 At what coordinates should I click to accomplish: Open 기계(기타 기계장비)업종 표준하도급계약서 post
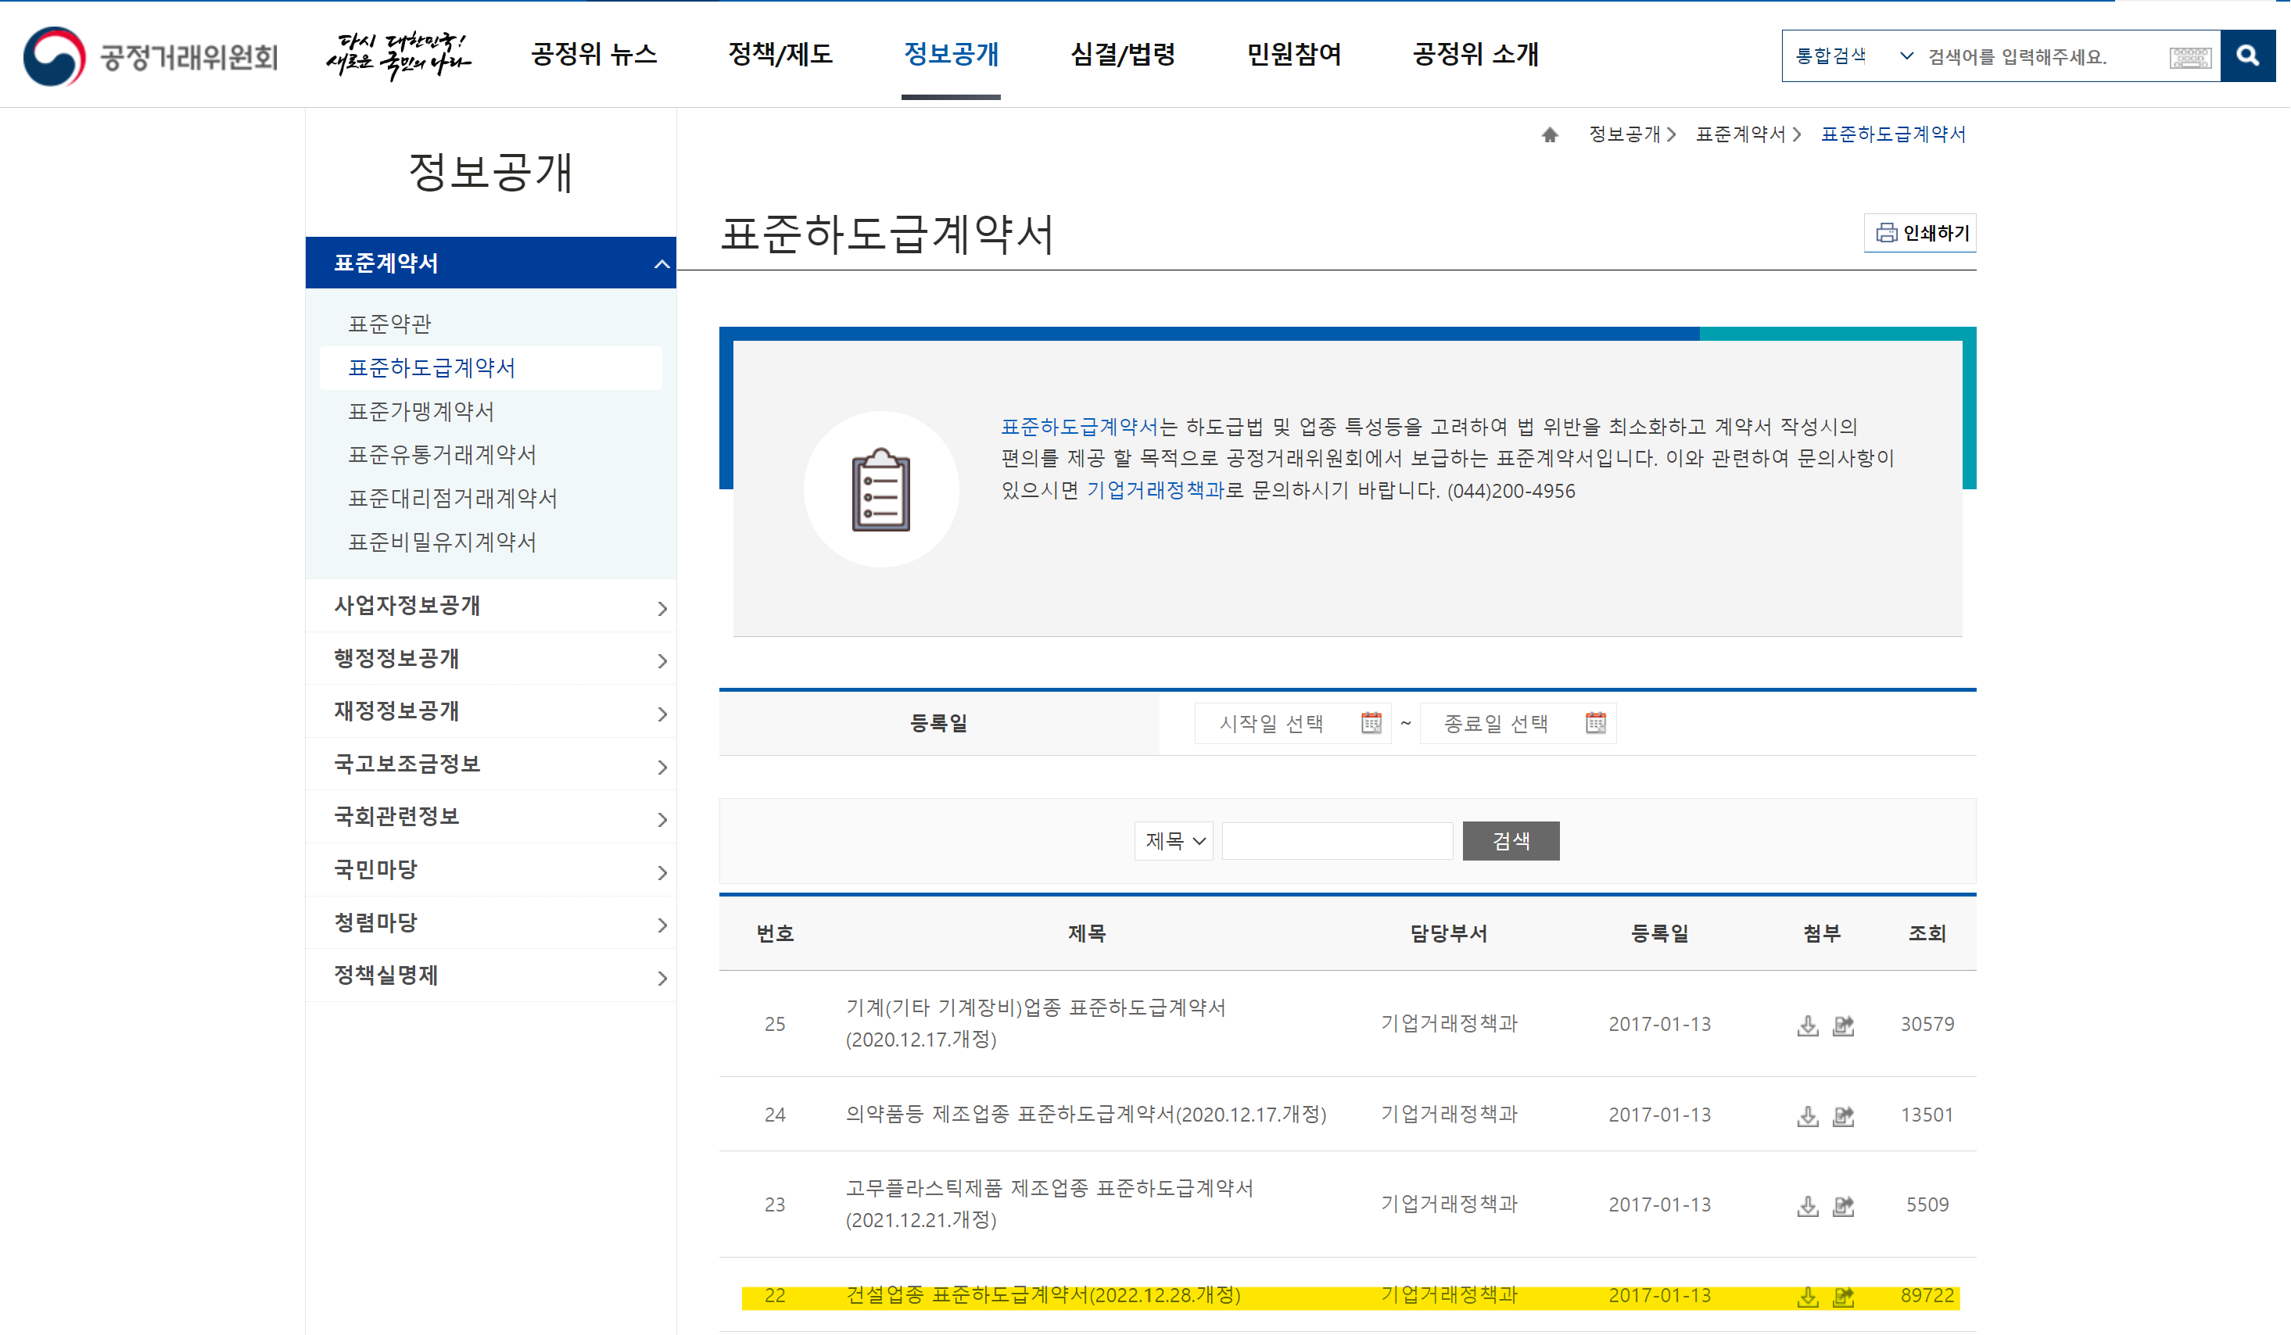(x=1035, y=1023)
